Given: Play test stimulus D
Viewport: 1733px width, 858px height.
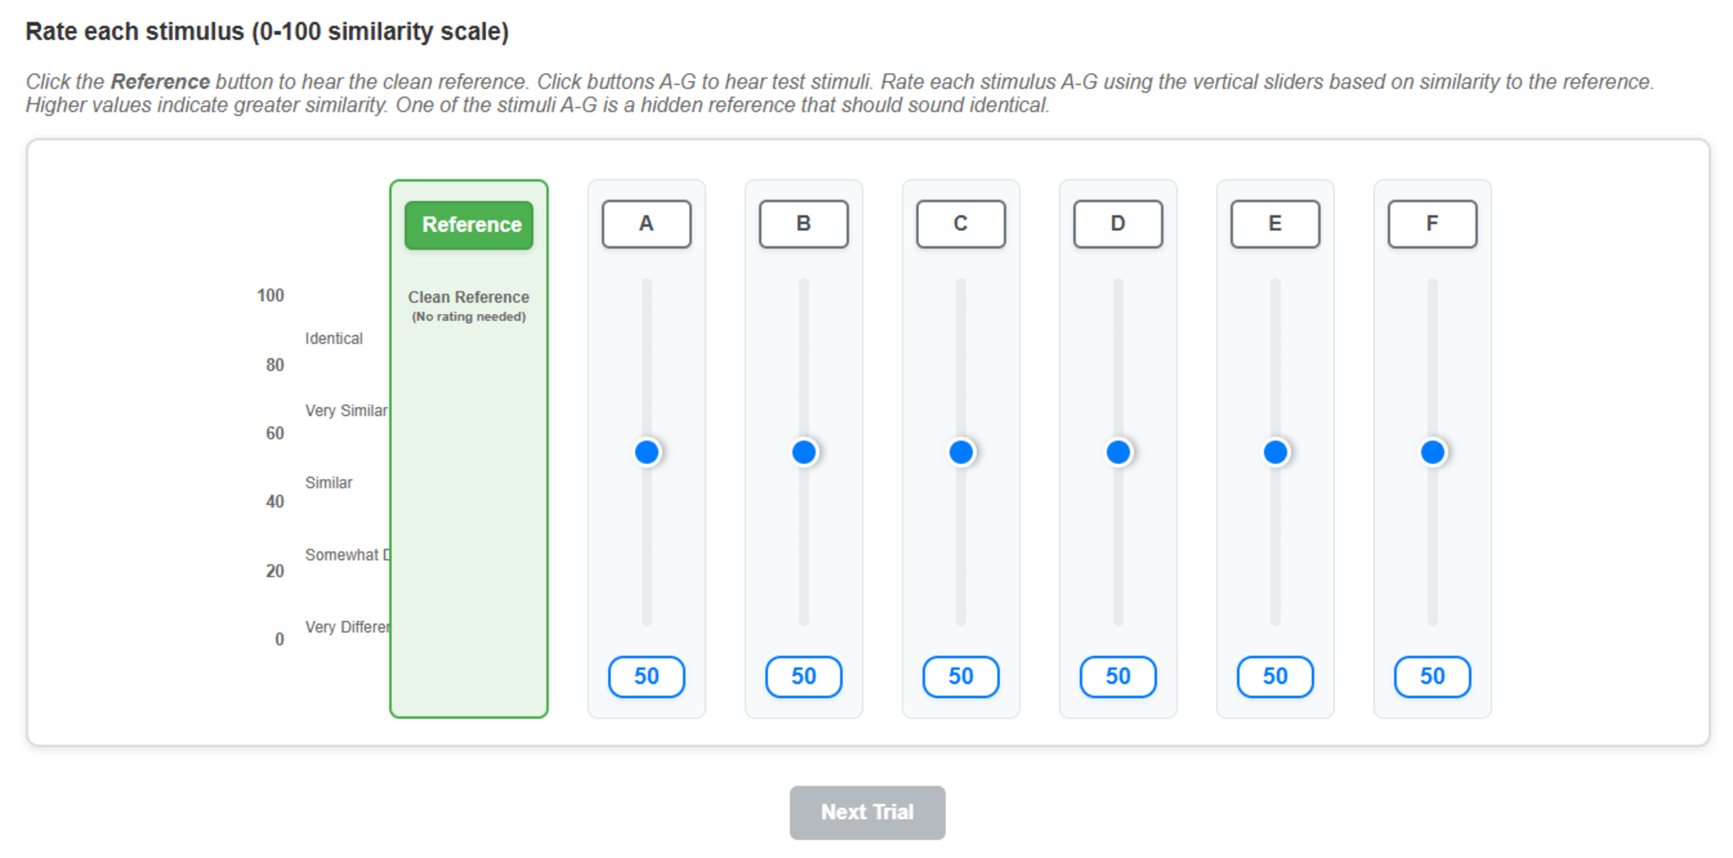Looking at the screenshot, I should click(x=1117, y=223).
